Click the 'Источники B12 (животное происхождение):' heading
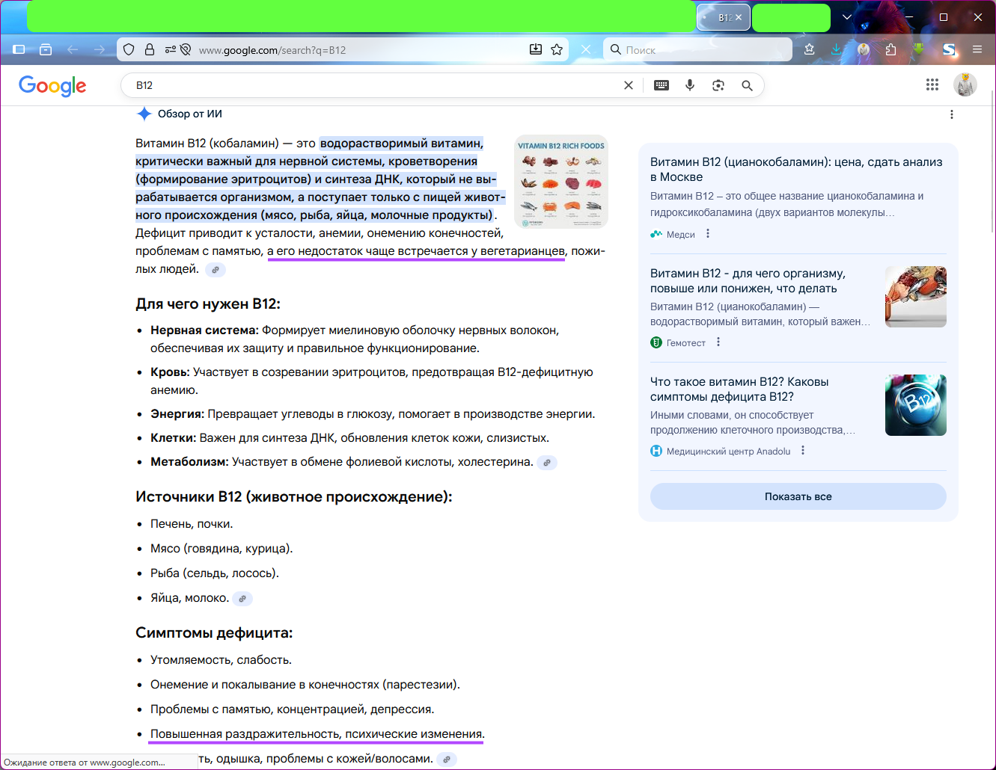 [294, 496]
